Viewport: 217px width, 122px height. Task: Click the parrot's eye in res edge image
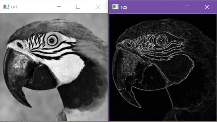click(x=161, y=41)
